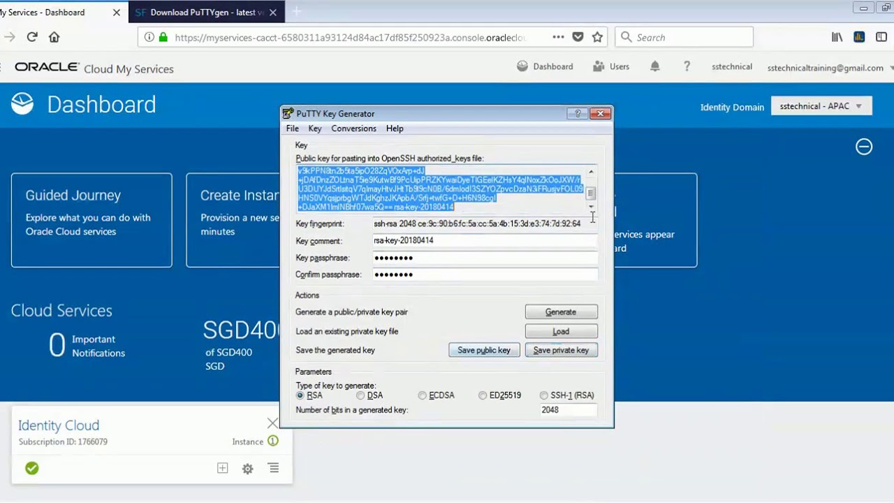The image size is (894, 503).
Task: Open PuTTYgen File menu
Action: (293, 129)
